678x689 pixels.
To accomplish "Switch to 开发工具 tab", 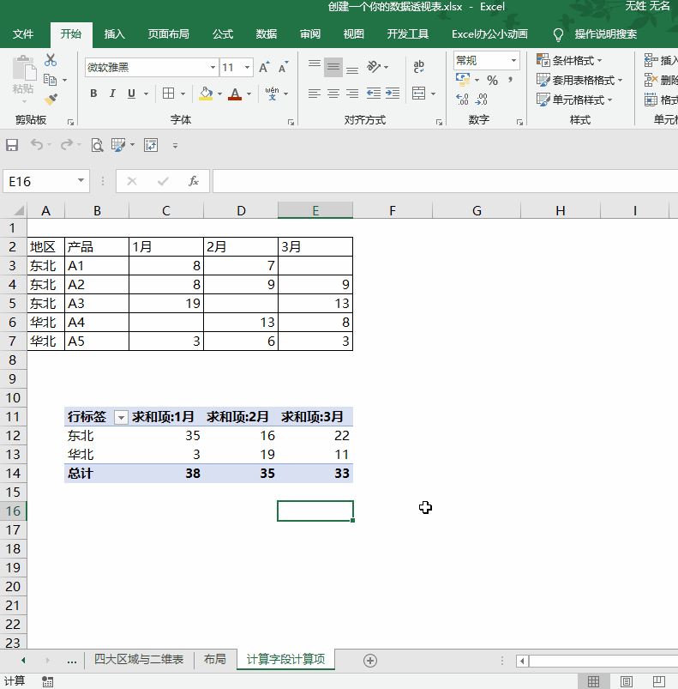I will point(408,33).
